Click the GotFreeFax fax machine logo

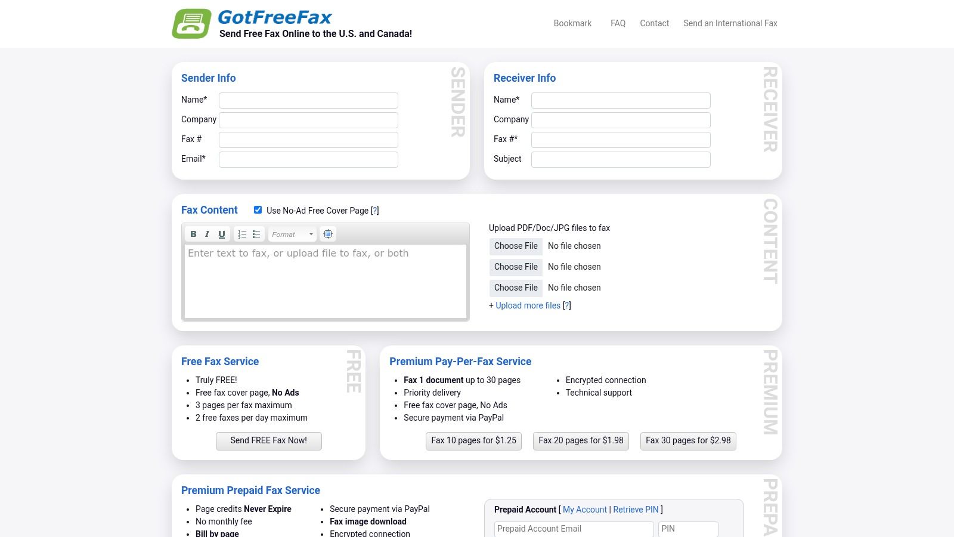[x=191, y=23]
